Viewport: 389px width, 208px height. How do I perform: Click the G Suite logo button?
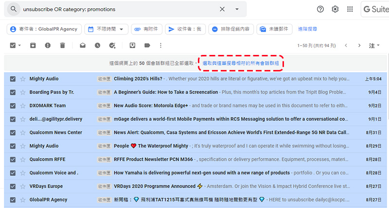375,9
